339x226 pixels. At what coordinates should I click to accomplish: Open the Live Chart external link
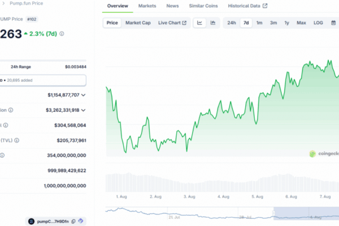point(172,23)
